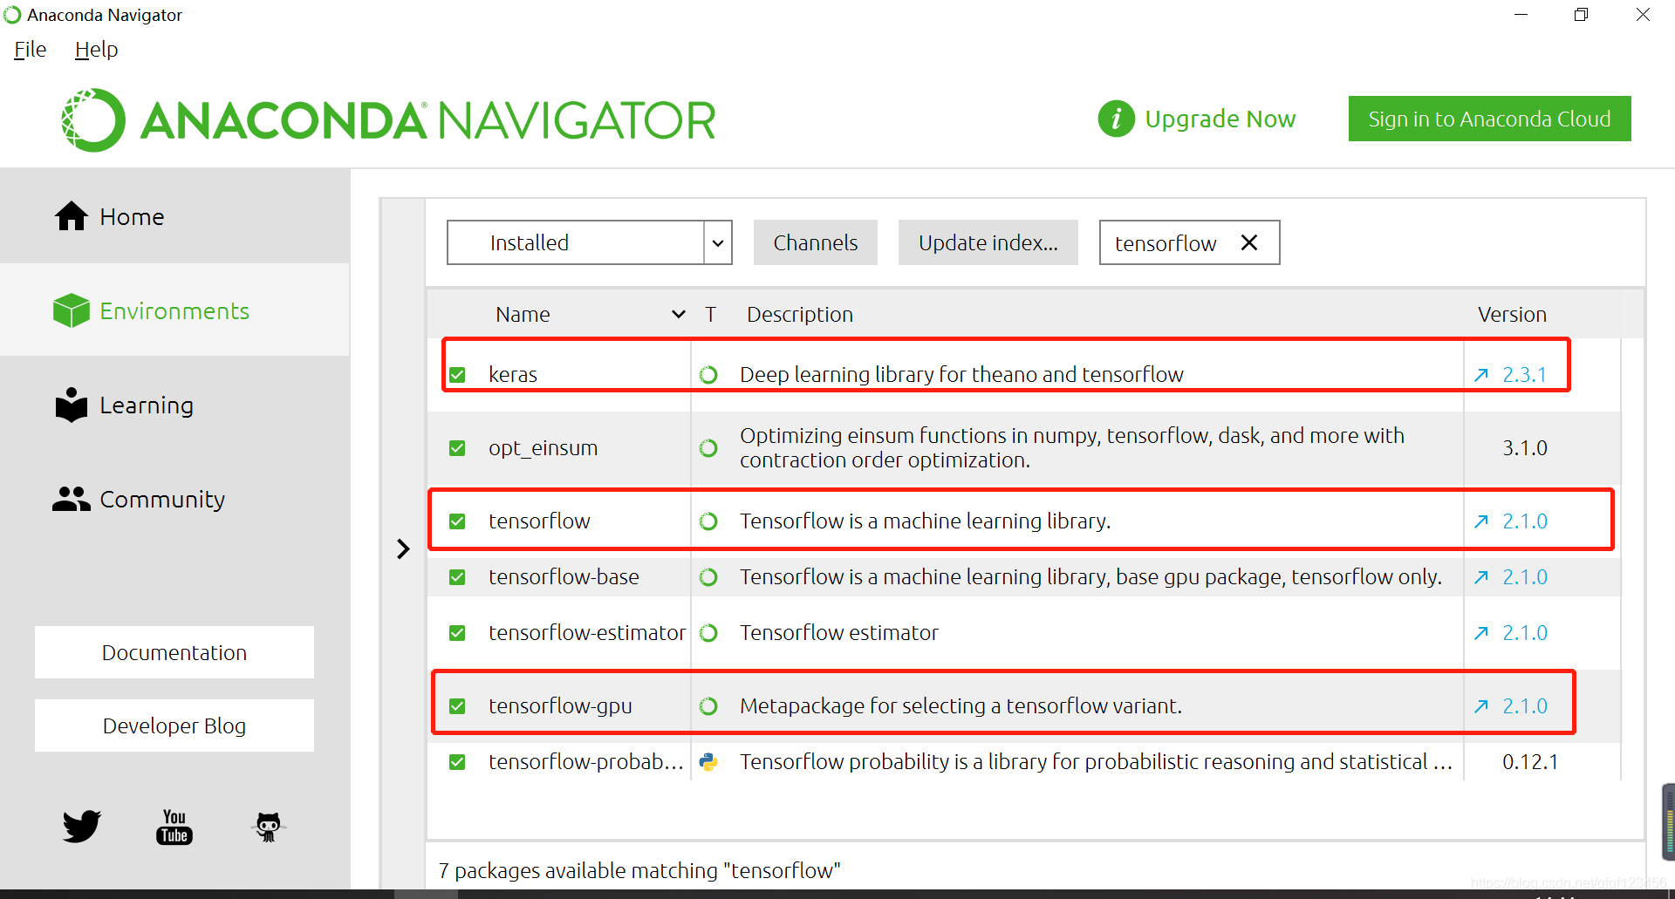
Task: Select the tensorflow-base package name
Action: pyautogui.click(x=564, y=577)
